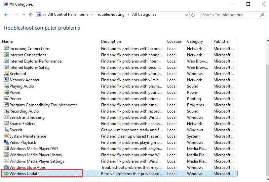Click the Search Troubleshooting field
Screen dimensions: 269x182
click(230, 15)
